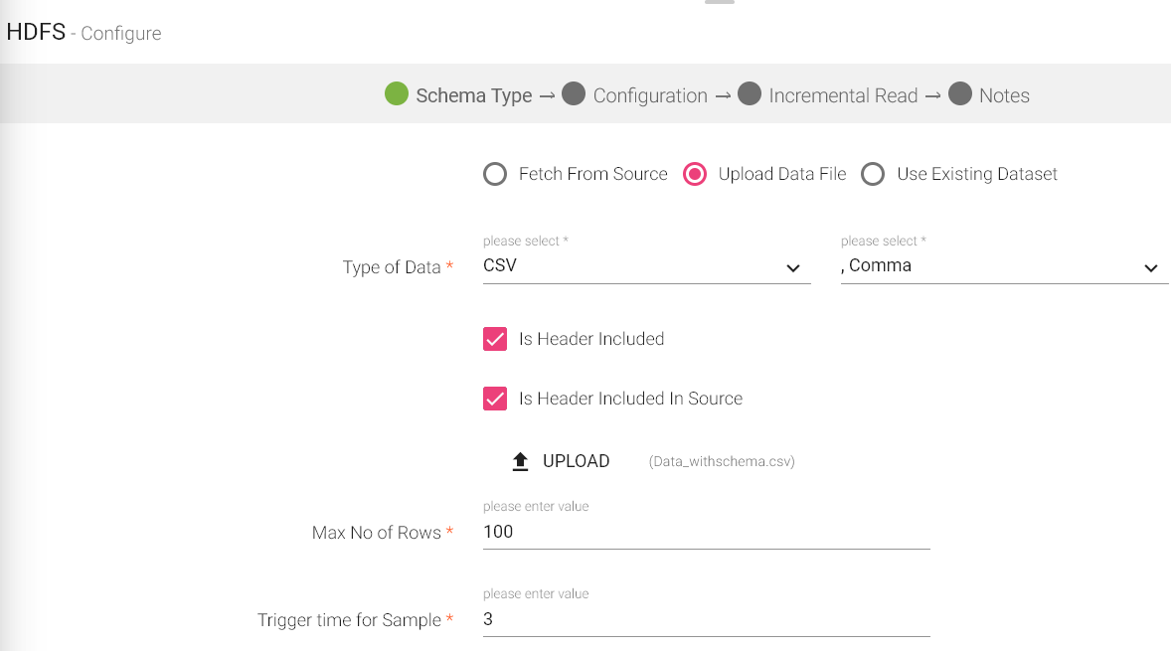
Task: Open the Notes step label
Action: pos(1004,95)
